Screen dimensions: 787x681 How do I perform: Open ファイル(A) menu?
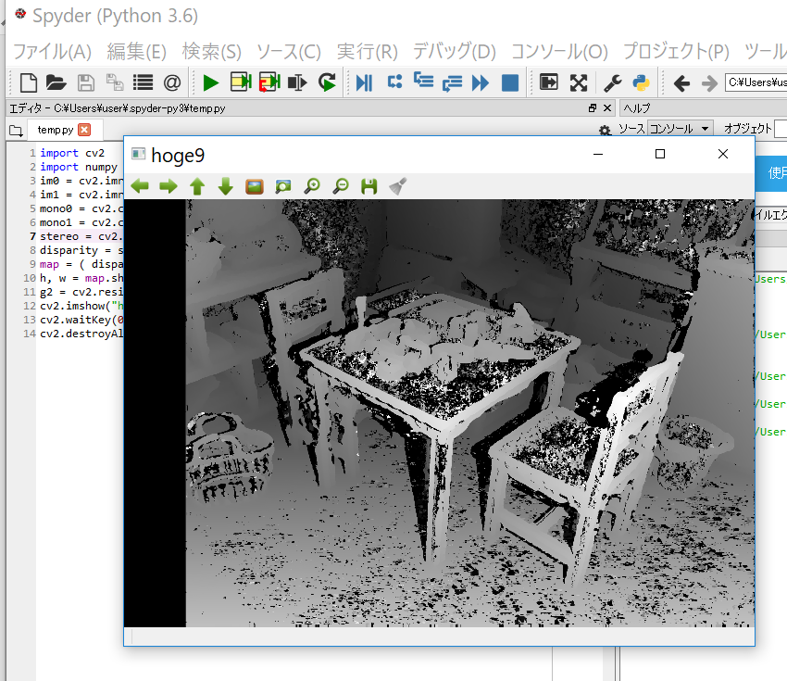pyautogui.click(x=52, y=51)
